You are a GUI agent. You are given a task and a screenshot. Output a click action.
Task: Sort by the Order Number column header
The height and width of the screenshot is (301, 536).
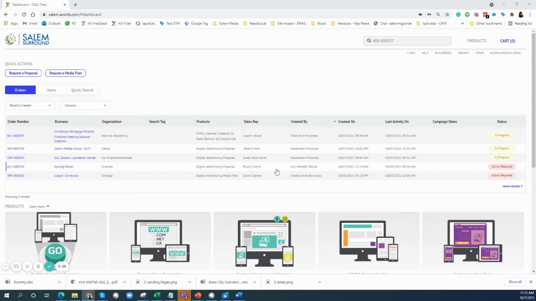coord(18,122)
